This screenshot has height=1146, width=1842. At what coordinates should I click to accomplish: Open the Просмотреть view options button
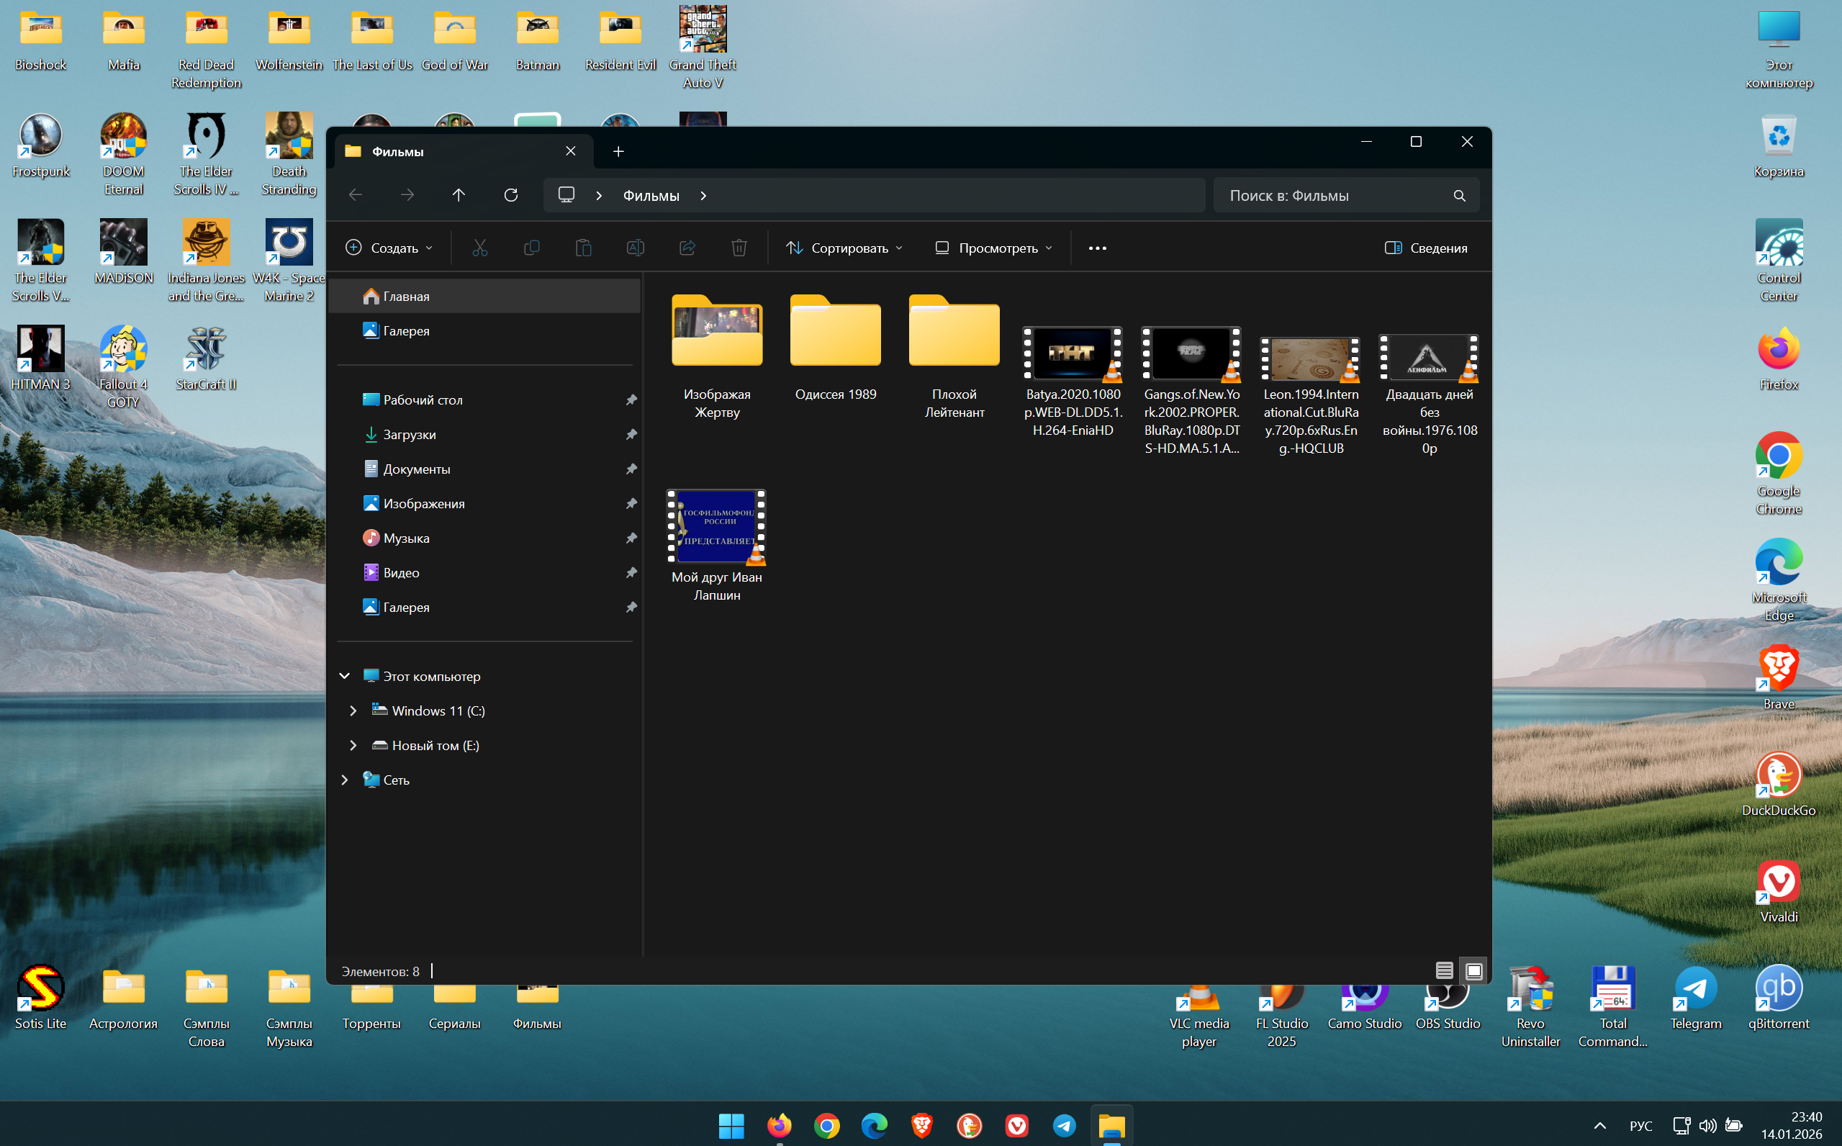[x=993, y=248]
